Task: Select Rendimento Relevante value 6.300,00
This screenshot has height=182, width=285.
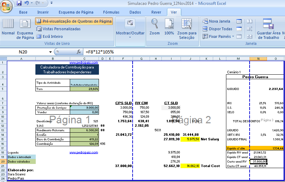Action: (84, 130)
